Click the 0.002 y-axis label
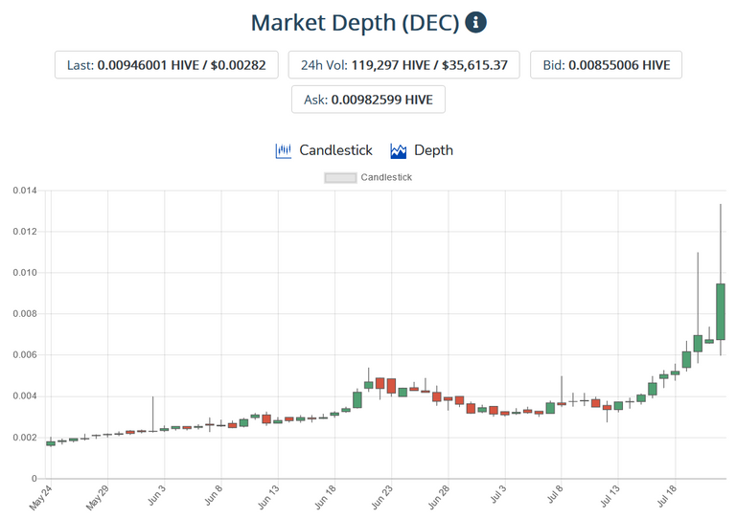Viewport: 736px width, 519px height. point(24,438)
